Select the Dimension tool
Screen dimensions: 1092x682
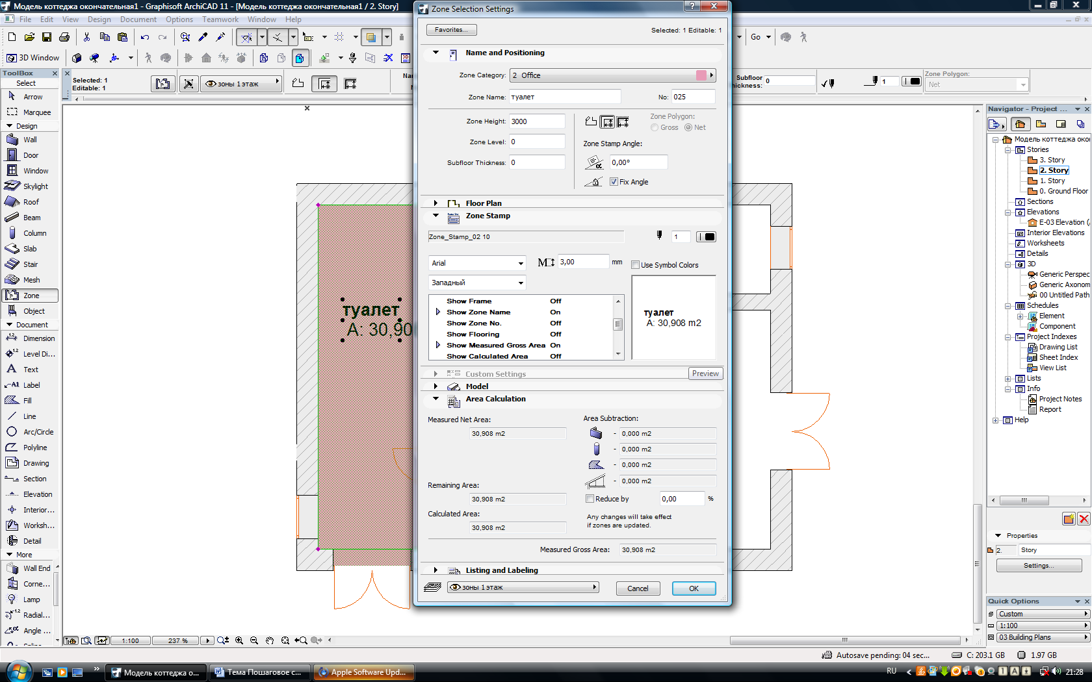[30, 338]
